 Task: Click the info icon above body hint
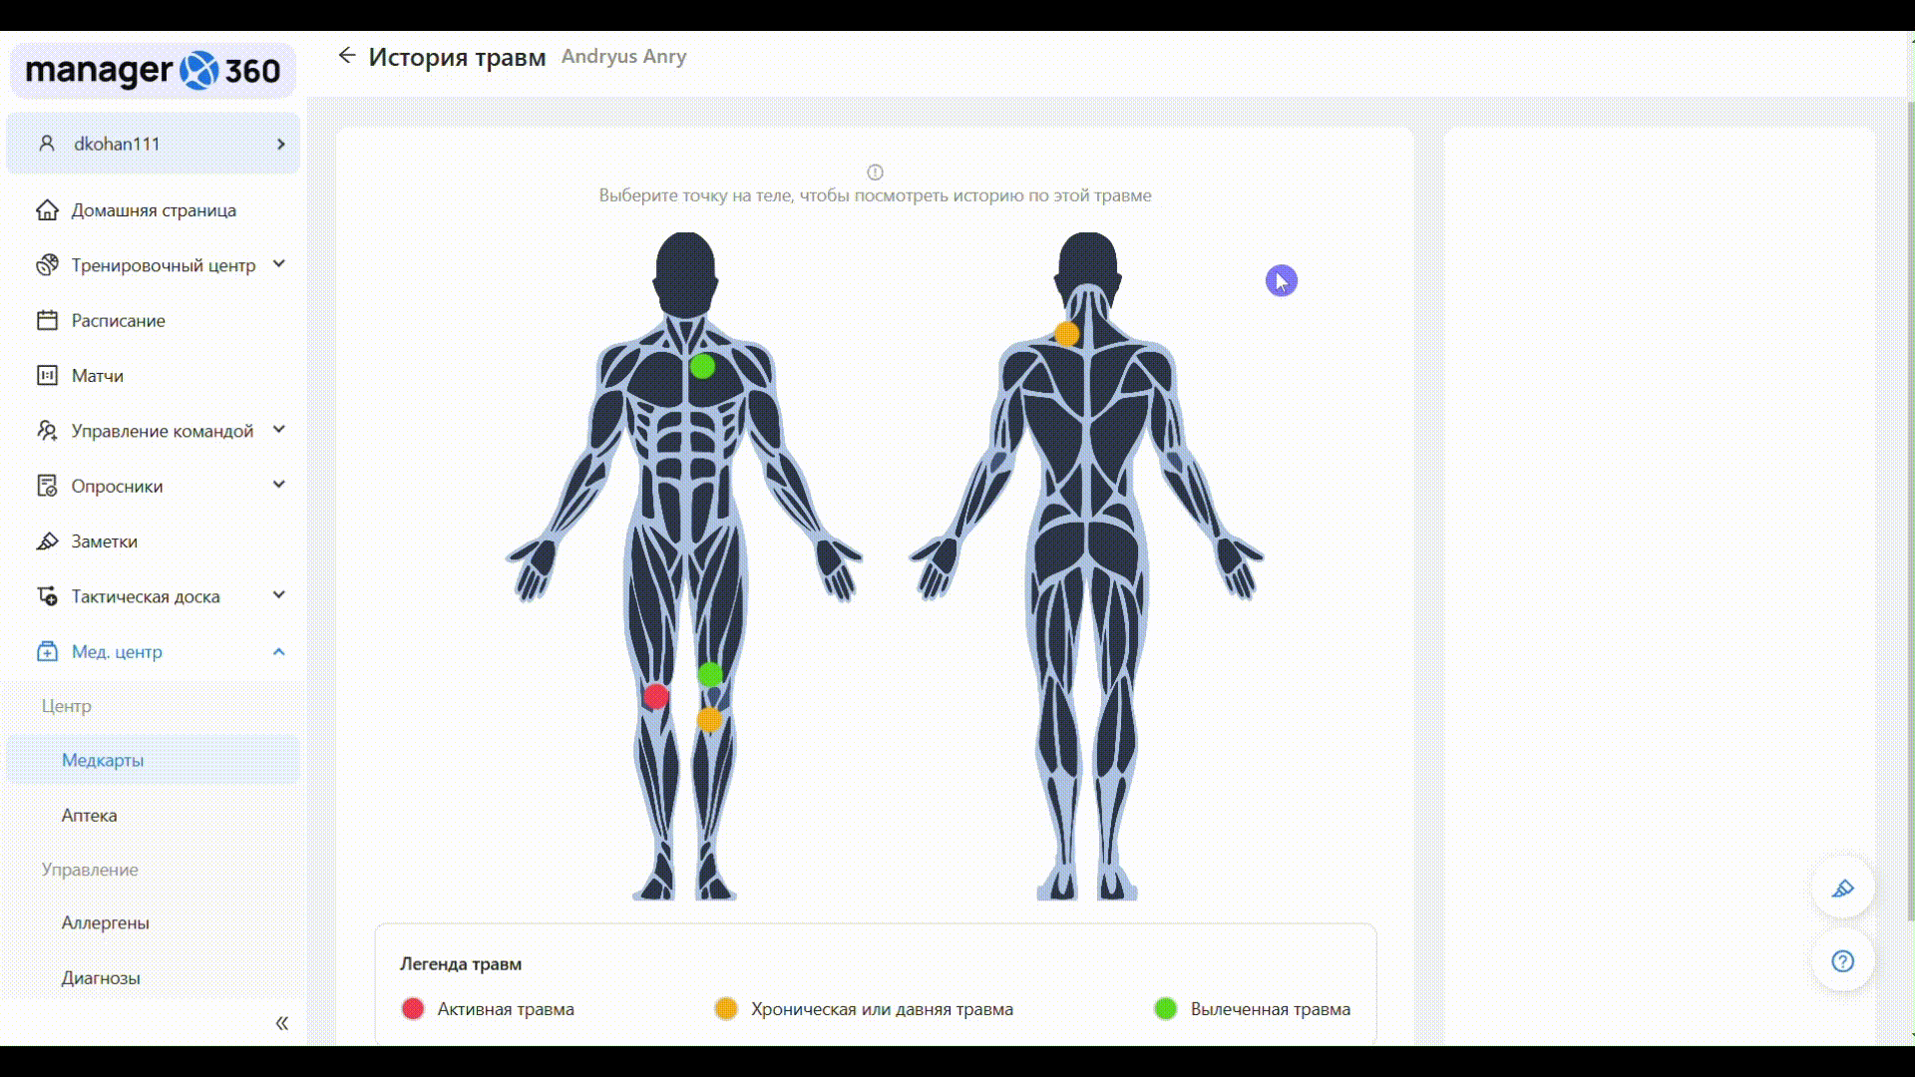pos(875,172)
